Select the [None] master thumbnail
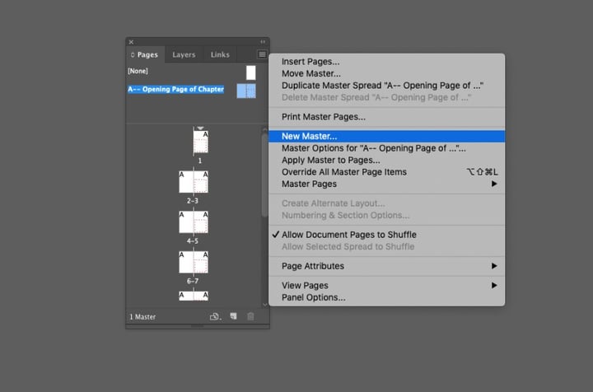The width and height of the screenshot is (593, 392). [250, 72]
